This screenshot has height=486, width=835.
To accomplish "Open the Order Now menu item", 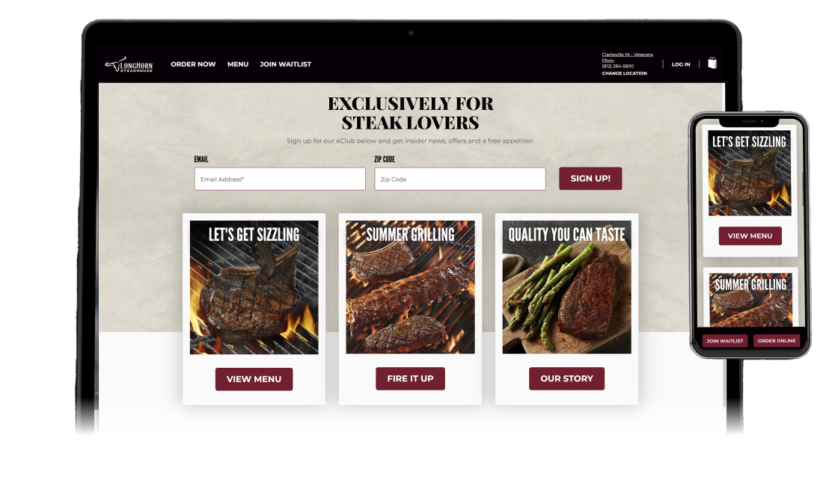I will coord(193,64).
